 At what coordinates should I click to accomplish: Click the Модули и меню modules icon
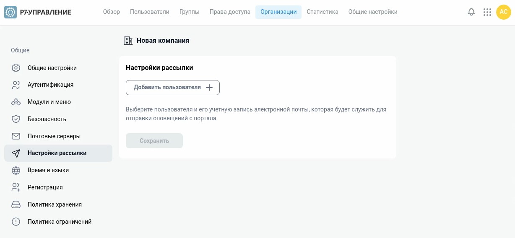16,102
